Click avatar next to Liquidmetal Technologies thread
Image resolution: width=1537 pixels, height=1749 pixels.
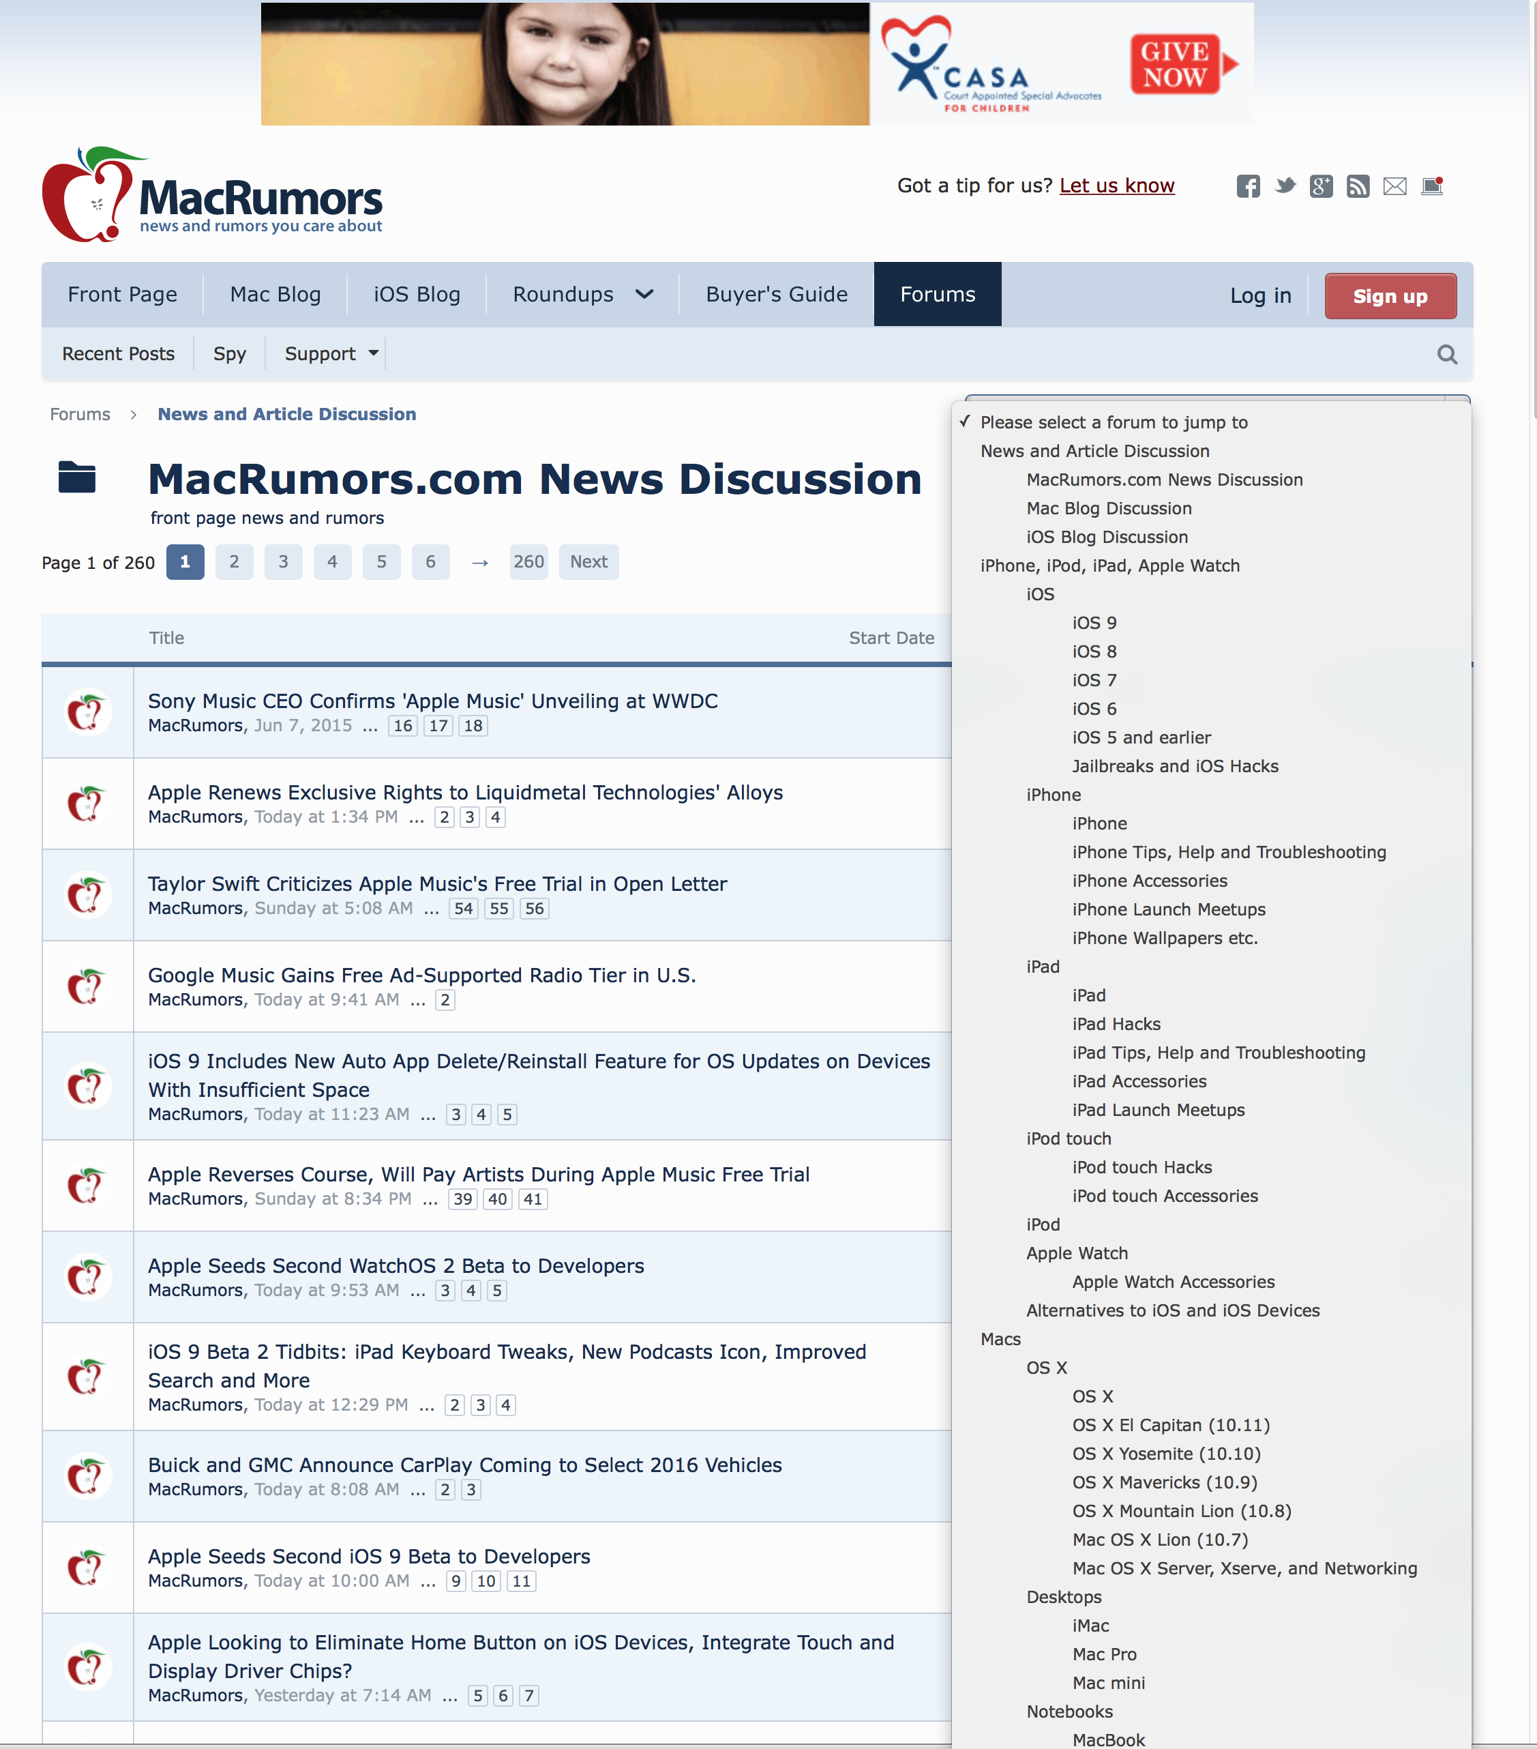click(88, 804)
